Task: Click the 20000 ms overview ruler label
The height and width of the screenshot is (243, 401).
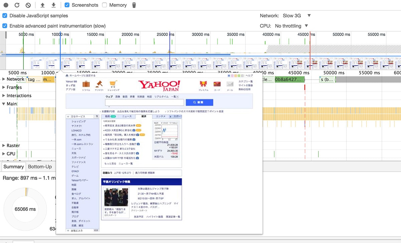Action: 130,34
